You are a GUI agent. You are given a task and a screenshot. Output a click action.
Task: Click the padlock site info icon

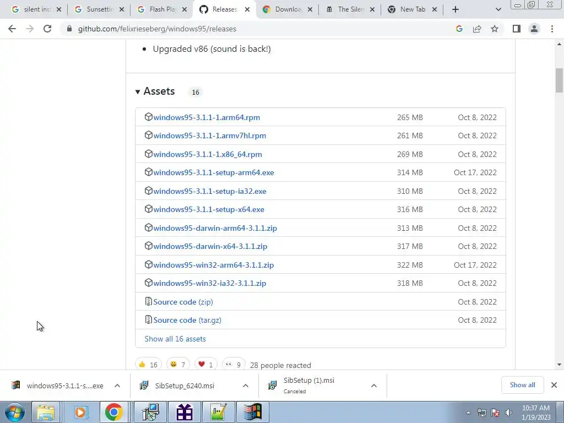click(x=69, y=29)
